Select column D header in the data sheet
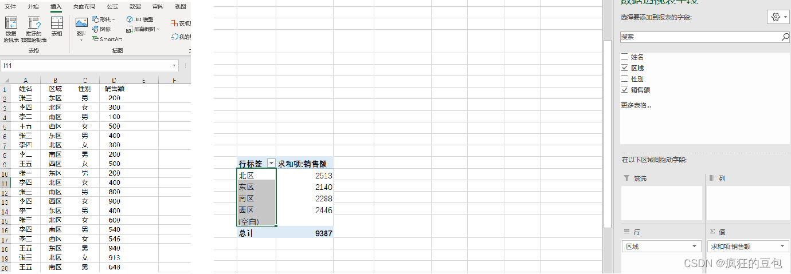This screenshot has height=274, width=791. 114,81
